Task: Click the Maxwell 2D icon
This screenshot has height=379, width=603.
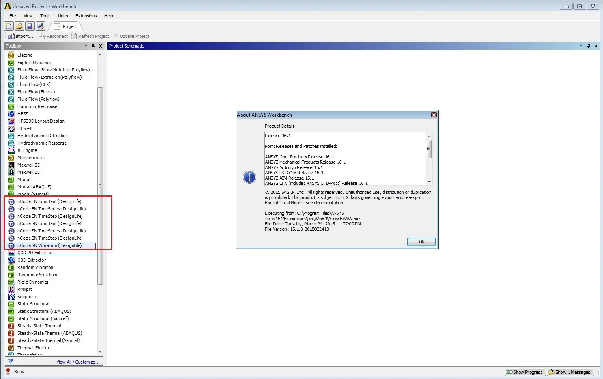Action: [x=11, y=165]
